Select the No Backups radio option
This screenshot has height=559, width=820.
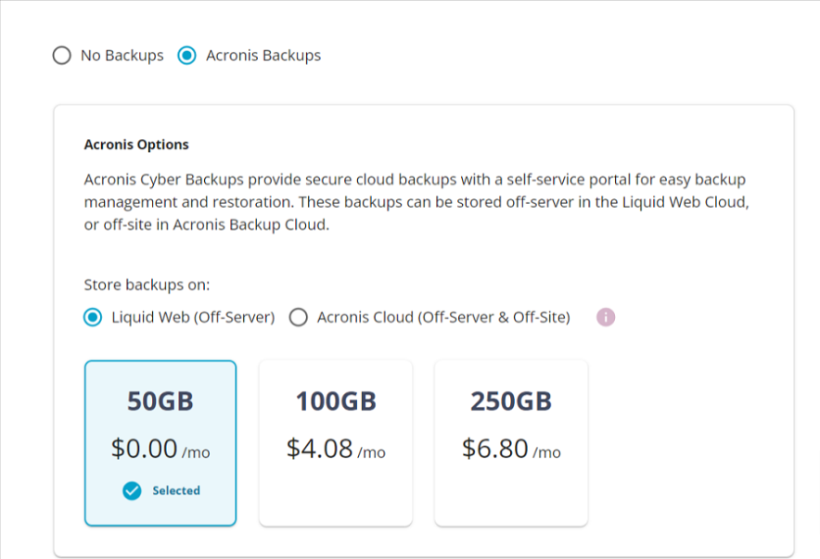[x=62, y=56]
